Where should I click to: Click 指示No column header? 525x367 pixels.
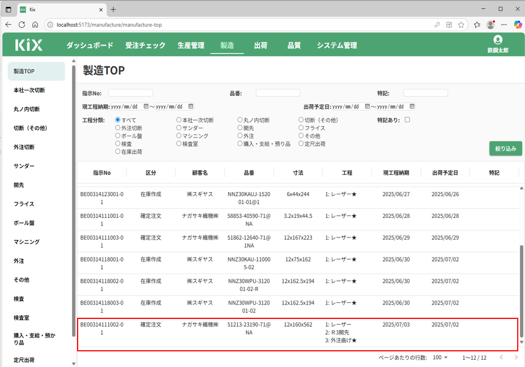(x=102, y=173)
